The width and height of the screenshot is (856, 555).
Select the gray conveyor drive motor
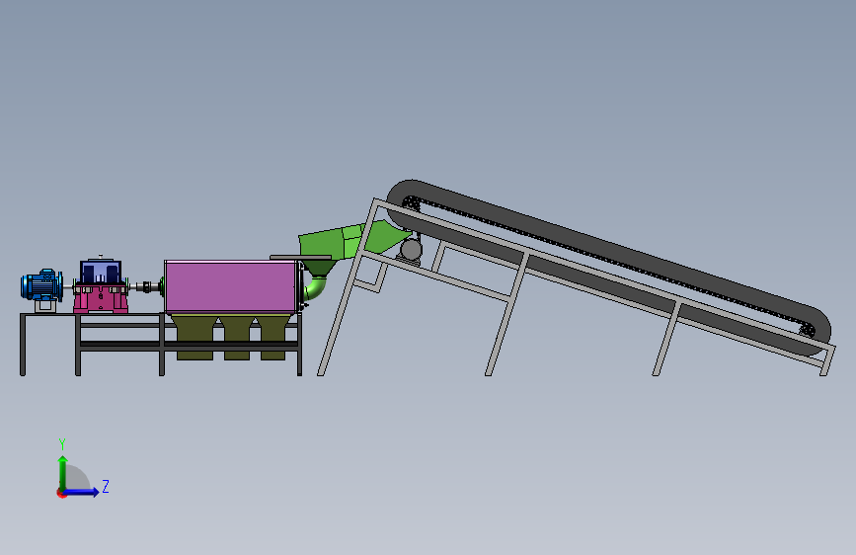point(410,251)
